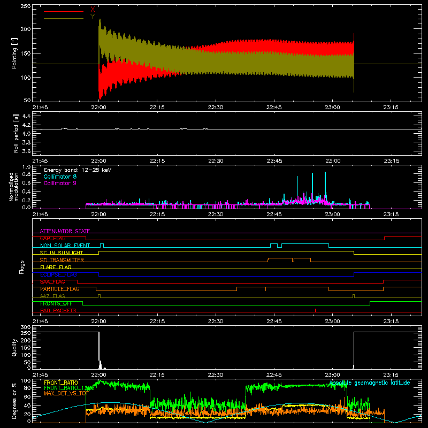Select the yellow FRONT_RATIO legend entry
This screenshot has height=428, width=428.
coord(61,383)
